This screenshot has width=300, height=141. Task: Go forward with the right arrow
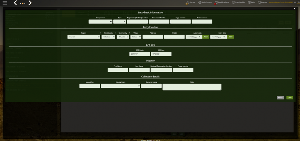pyautogui.click(x=30, y=3)
